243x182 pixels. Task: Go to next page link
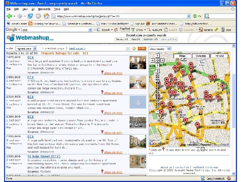point(77,48)
